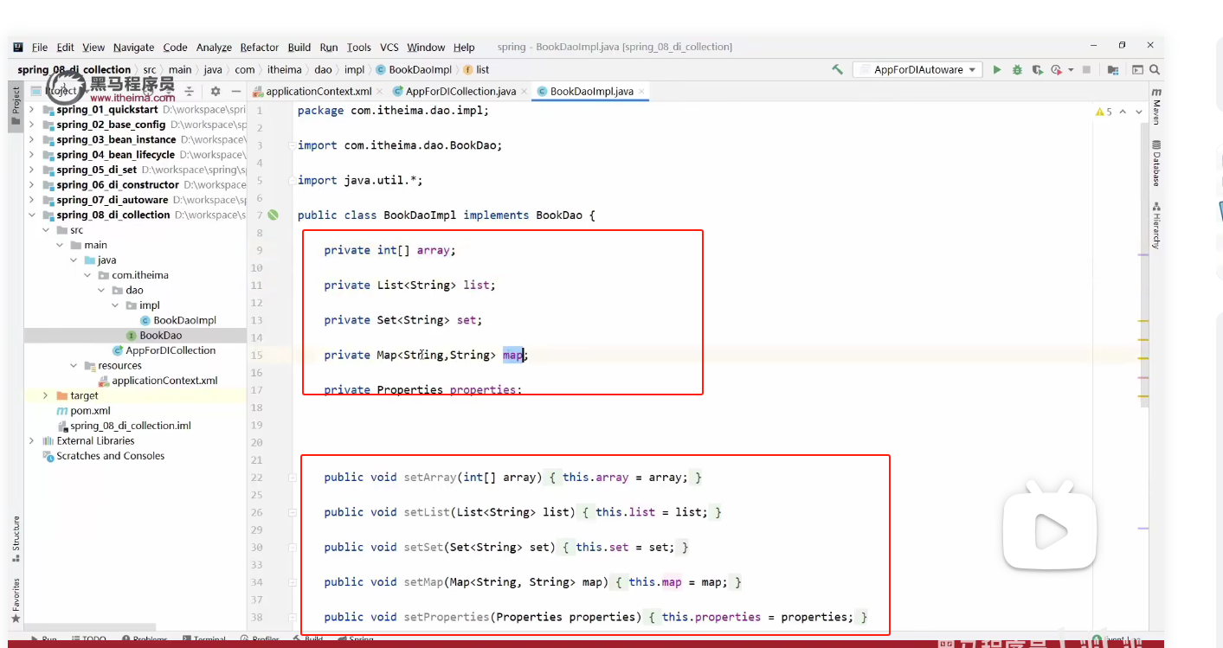This screenshot has width=1223, height=648.
Task: Open the Favorites tool window
Action: tap(16, 602)
